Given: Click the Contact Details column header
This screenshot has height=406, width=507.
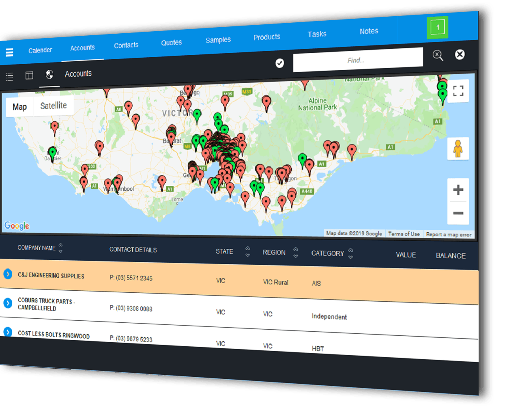Looking at the screenshot, I should (x=133, y=250).
